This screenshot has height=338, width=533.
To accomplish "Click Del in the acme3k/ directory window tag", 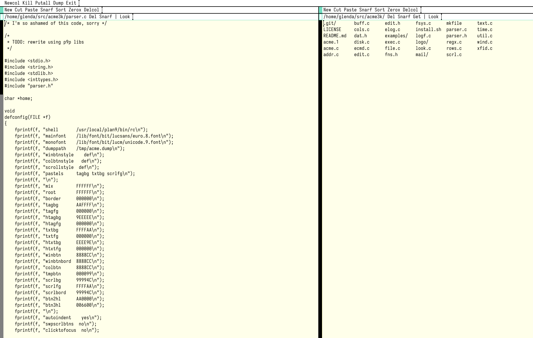I will pos(391,17).
